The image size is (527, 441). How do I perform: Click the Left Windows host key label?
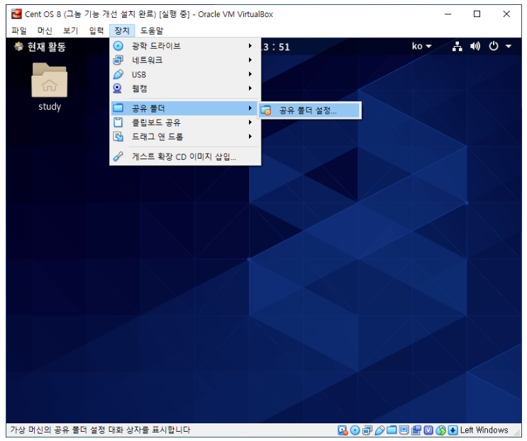484,430
